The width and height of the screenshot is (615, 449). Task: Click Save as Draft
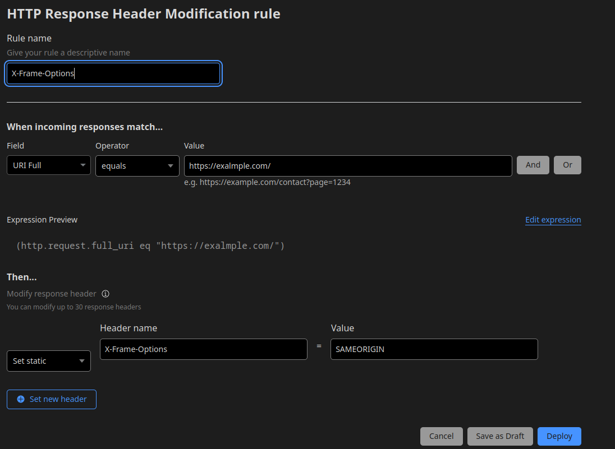pos(500,436)
